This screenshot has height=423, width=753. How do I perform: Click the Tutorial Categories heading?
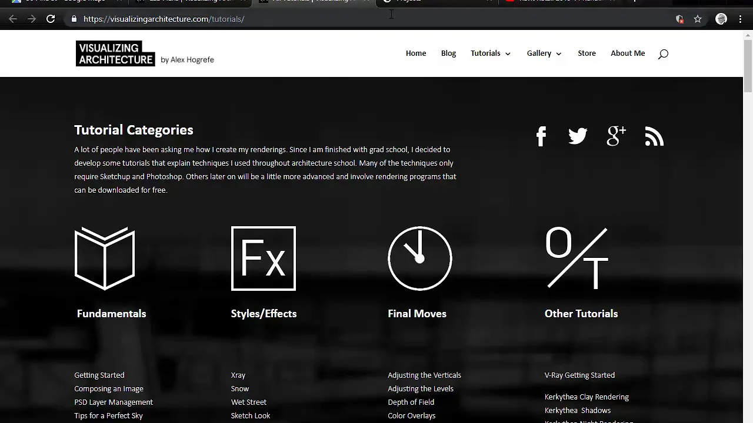134,130
